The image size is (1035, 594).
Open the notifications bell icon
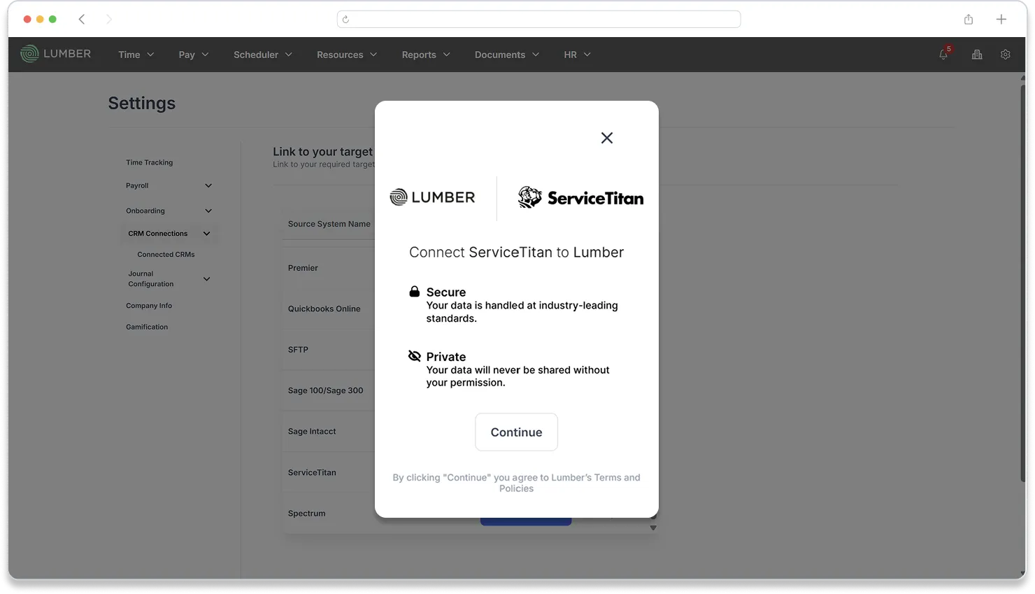(943, 55)
